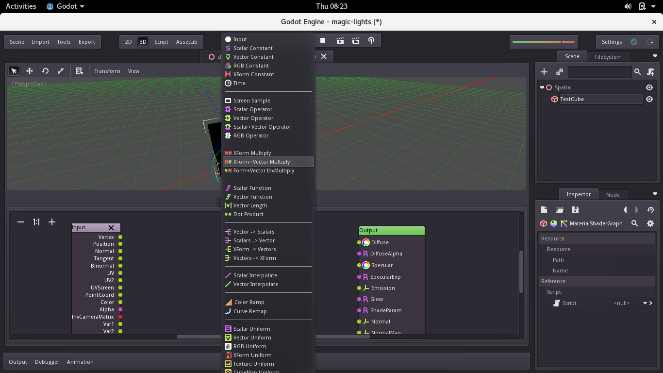663x373 pixels.
Task: Open the View menu in the viewport
Action: tap(133, 71)
